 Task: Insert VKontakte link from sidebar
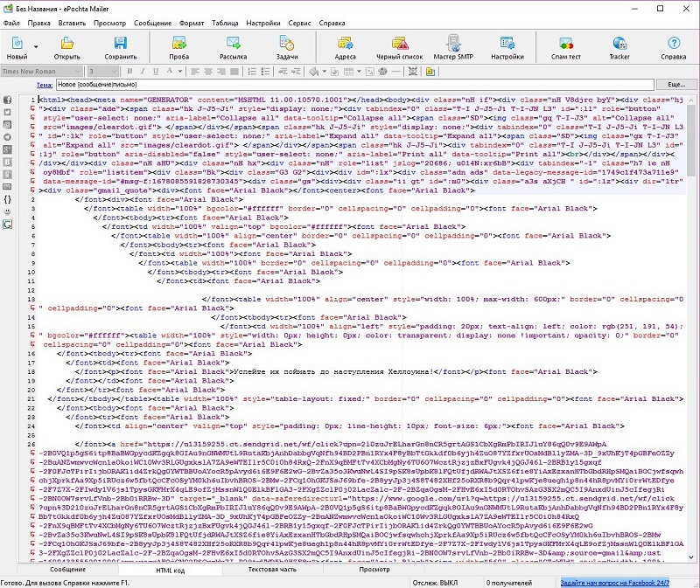tap(8, 163)
